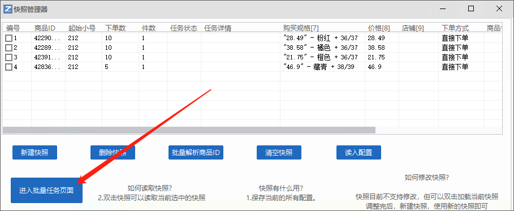Click the 编号 column header
The height and width of the screenshot is (211, 514).
[13, 28]
